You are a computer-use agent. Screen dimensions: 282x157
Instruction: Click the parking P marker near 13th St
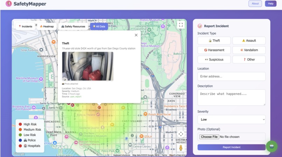click(x=126, y=139)
